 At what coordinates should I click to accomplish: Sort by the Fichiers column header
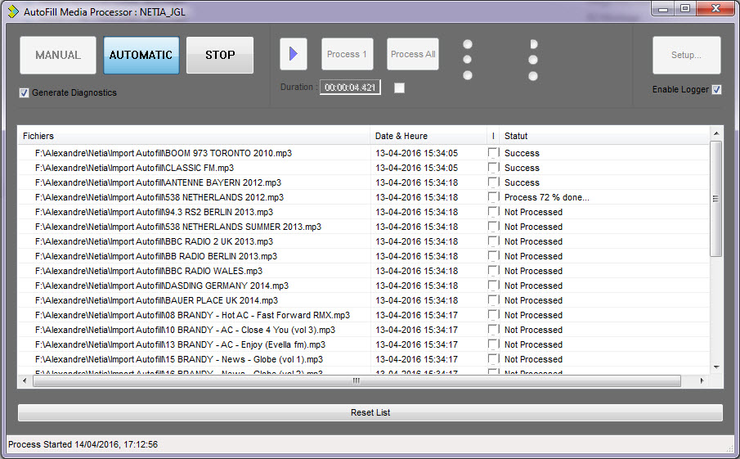click(x=194, y=136)
